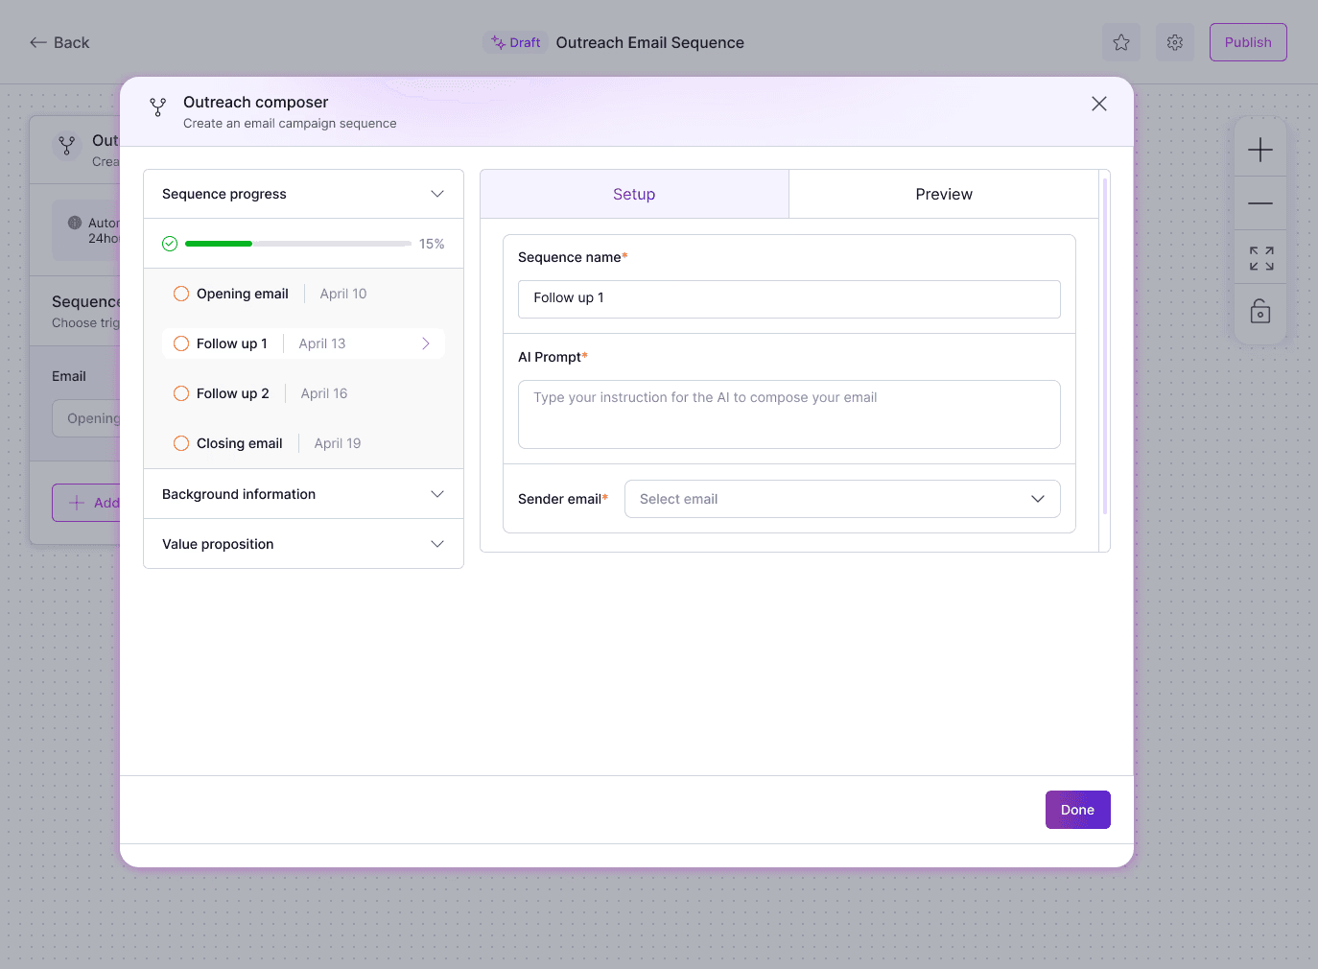Viewport: 1318px width, 969px height.
Task: Select the Opening email circle indicator
Action: pyautogui.click(x=181, y=294)
